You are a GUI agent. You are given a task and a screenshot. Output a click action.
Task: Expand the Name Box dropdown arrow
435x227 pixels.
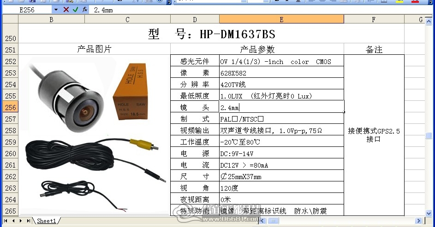click(x=56, y=10)
